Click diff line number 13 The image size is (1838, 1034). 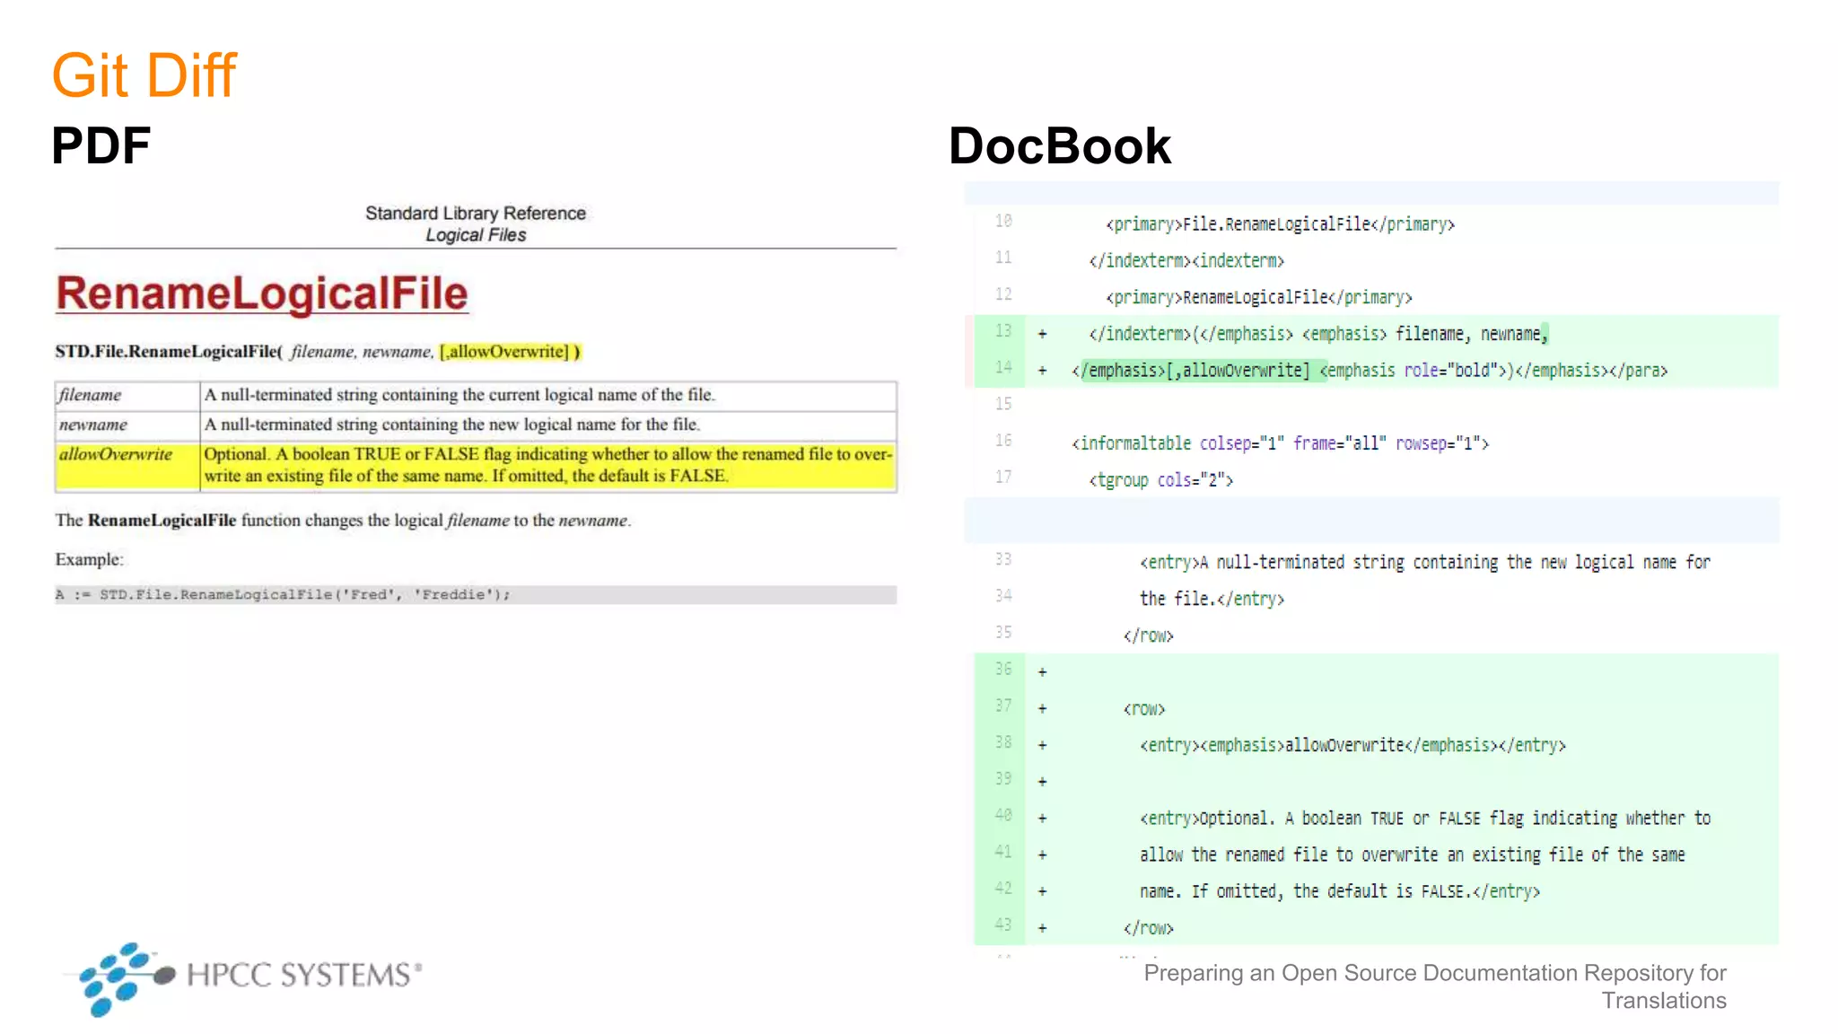pyautogui.click(x=1003, y=331)
